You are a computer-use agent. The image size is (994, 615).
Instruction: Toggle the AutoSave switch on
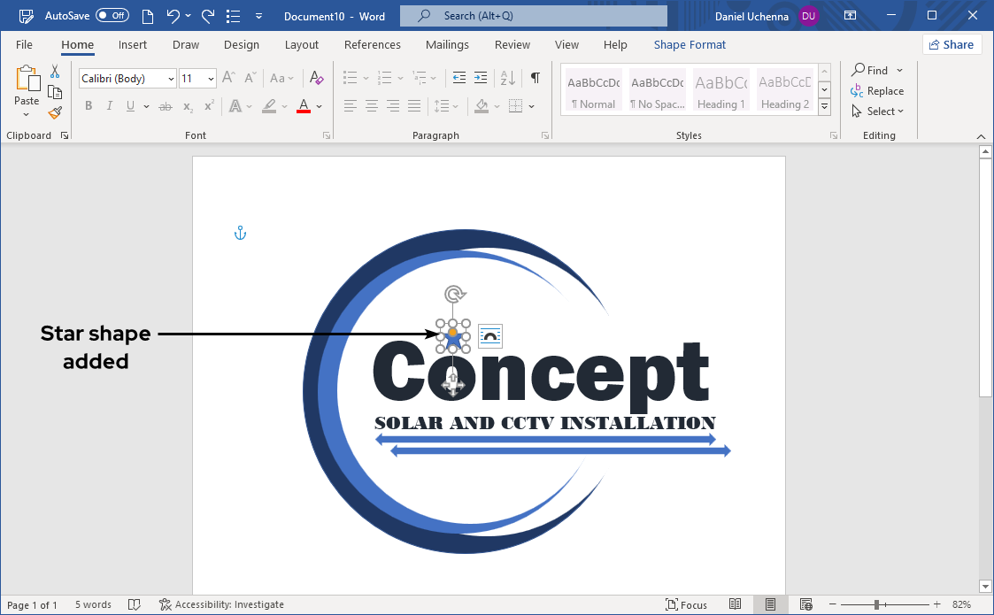[x=112, y=15]
